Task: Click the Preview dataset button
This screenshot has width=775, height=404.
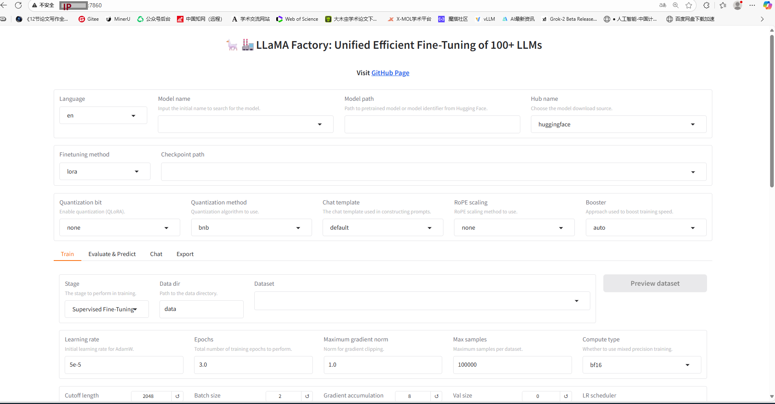Action: pos(655,283)
